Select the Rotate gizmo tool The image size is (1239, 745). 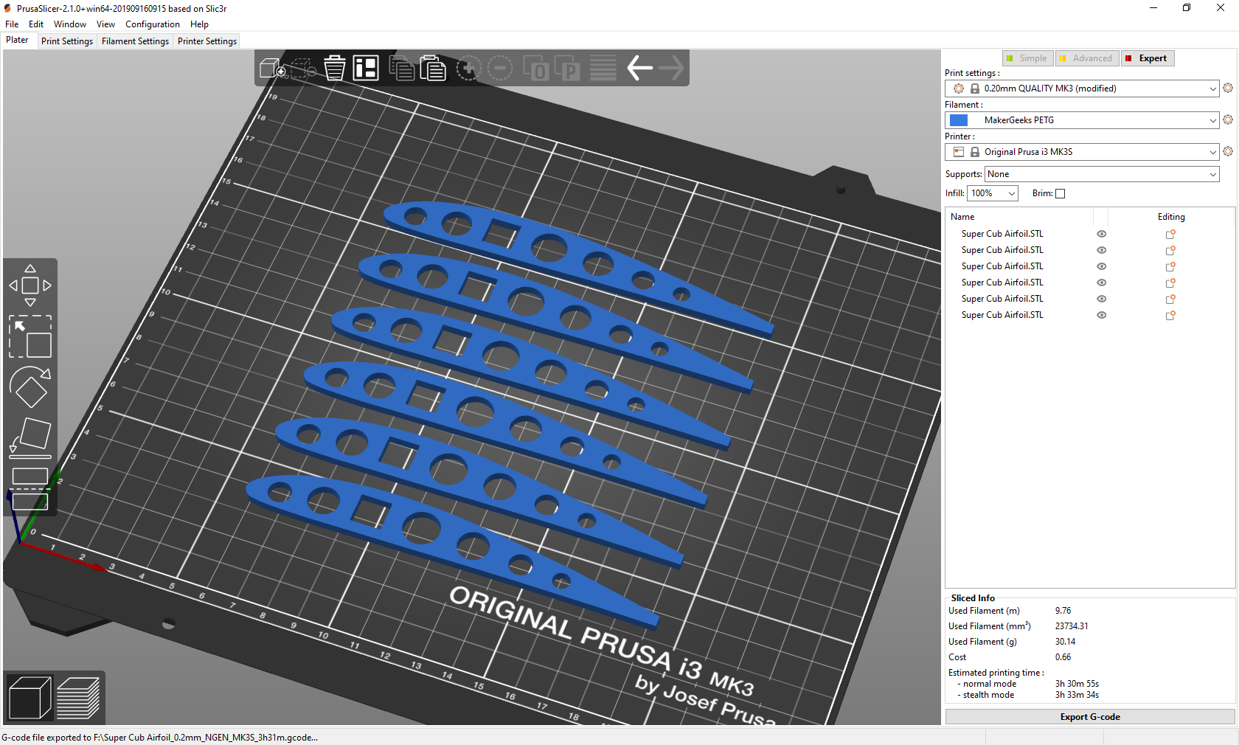(30, 387)
